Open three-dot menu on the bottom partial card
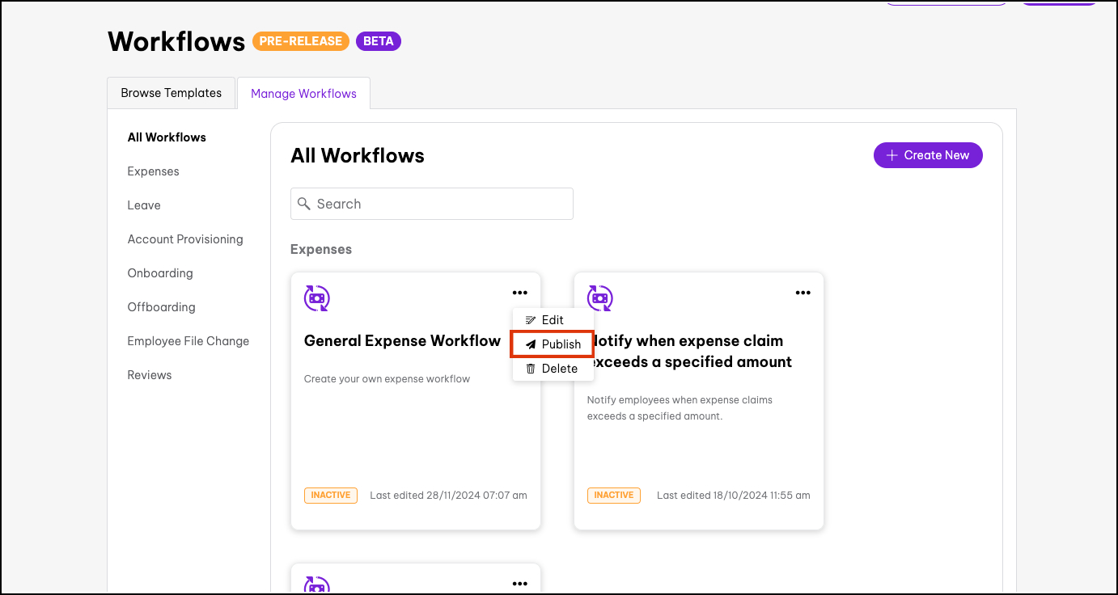The width and height of the screenshot is (1118, 595). [519, 583]
